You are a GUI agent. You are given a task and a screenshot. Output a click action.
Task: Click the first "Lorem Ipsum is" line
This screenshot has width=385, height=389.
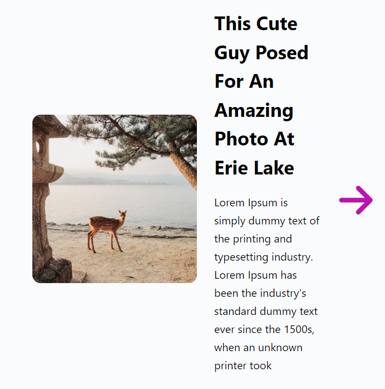click(251, 203)
